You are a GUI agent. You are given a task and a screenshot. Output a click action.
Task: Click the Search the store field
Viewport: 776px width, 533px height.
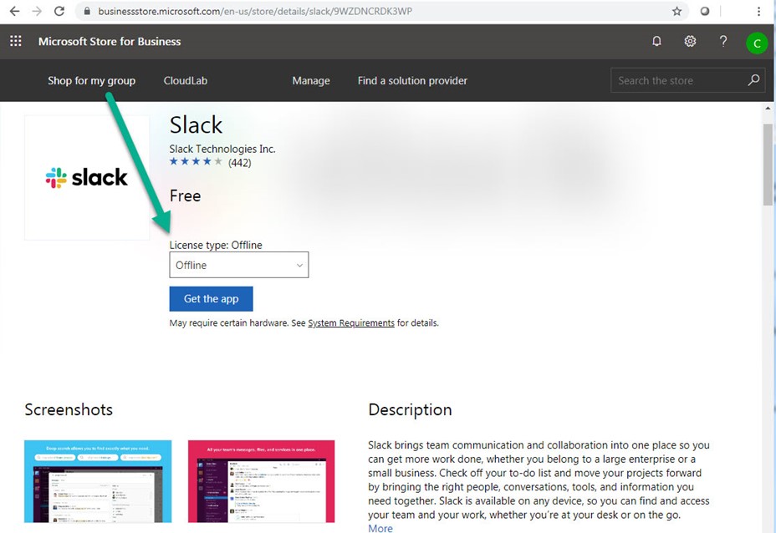pos(677,81)
